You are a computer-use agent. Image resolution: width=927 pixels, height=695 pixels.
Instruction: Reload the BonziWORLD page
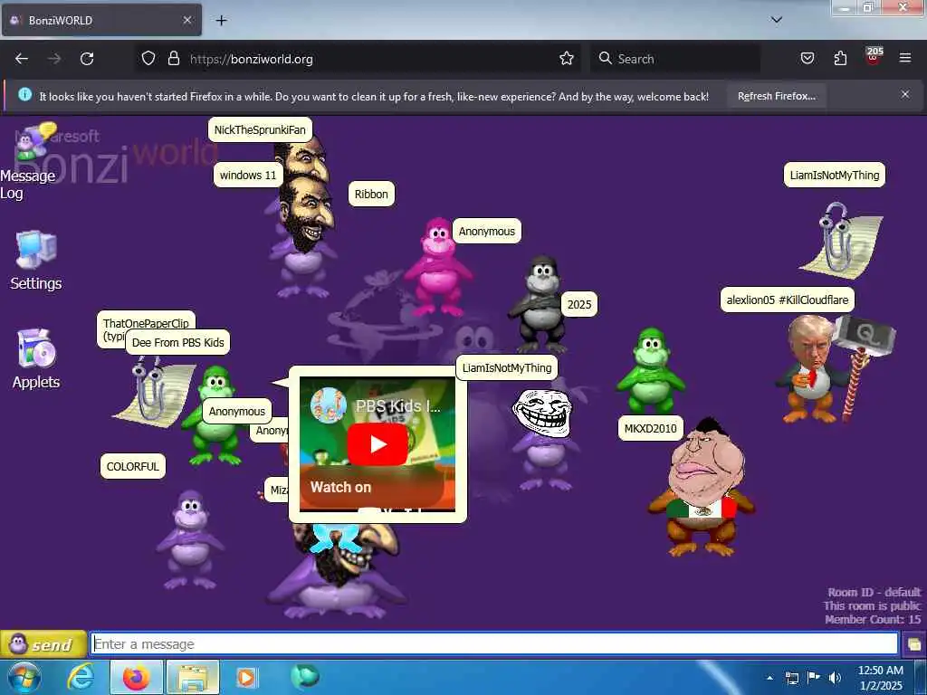click(87, 59)
